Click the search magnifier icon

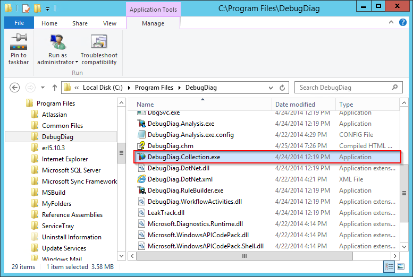[394, 87]
